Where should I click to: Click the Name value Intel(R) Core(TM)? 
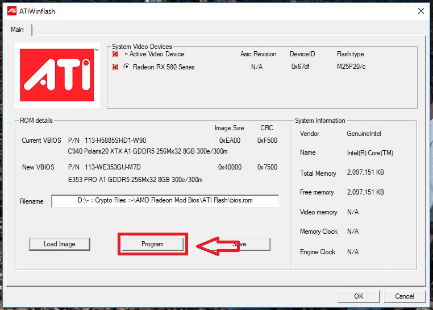(370, 153)
